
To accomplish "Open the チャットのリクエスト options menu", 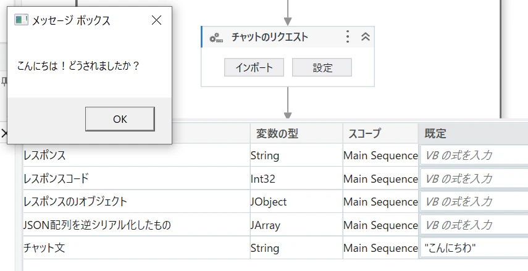I will 348,36.
